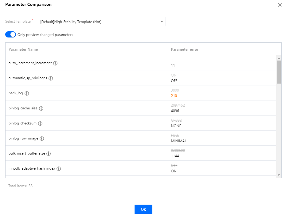
Task: Click the MINIMAL binlog_row_image value
Action: (178, 141)
